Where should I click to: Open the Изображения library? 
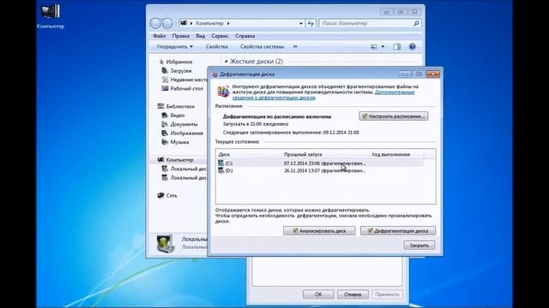tap(187, 133)
